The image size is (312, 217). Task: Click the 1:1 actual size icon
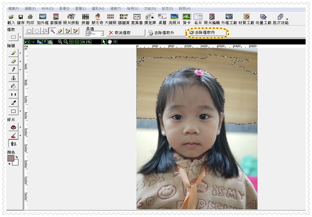(77, 42)
